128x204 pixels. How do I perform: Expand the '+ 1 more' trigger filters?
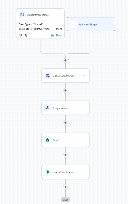(x=57, y=29)
